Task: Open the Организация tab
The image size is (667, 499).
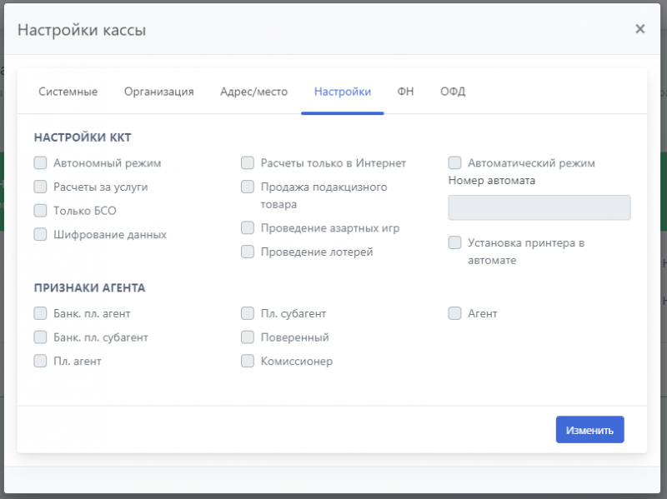Action: [158, 92]
